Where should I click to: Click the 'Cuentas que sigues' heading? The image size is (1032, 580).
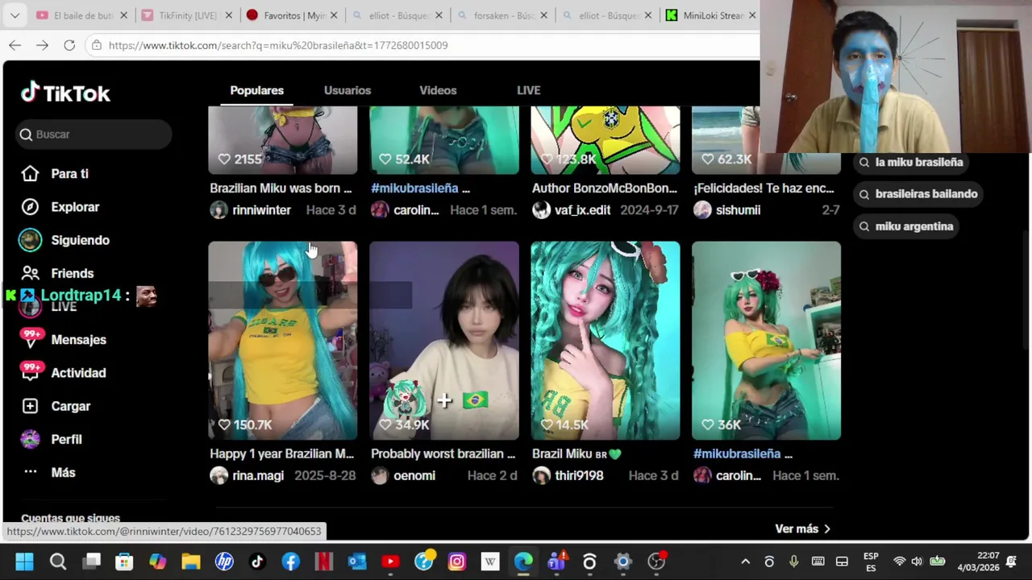point(70,518)
